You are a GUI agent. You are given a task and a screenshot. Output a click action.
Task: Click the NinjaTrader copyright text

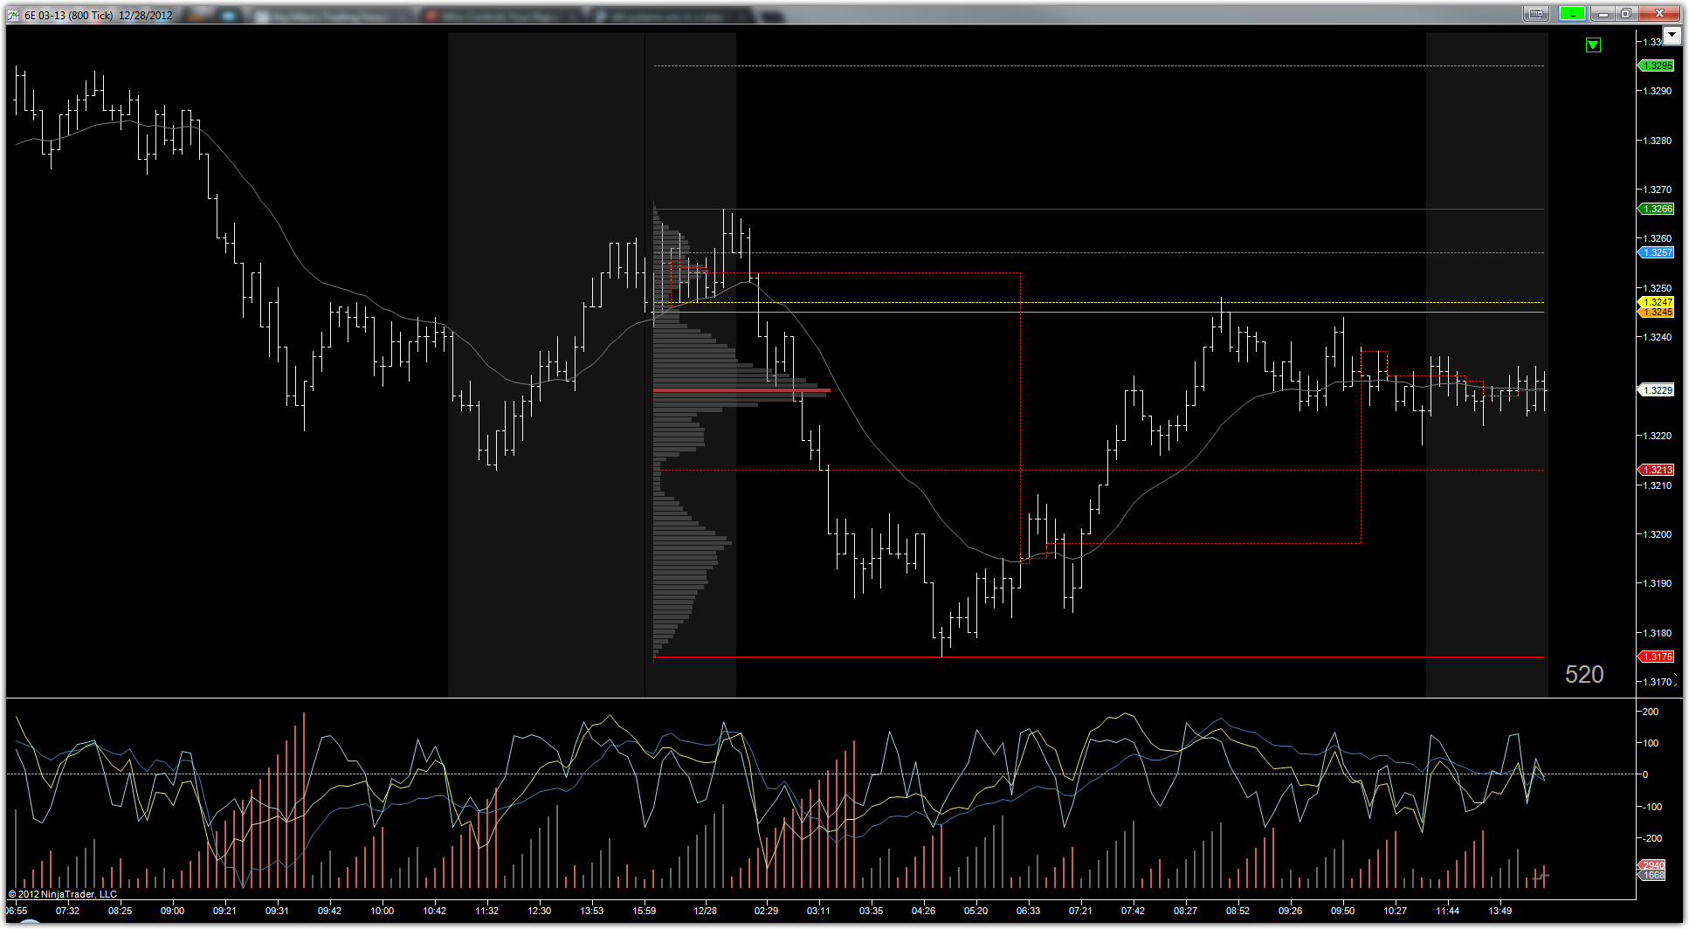point(63,894)
